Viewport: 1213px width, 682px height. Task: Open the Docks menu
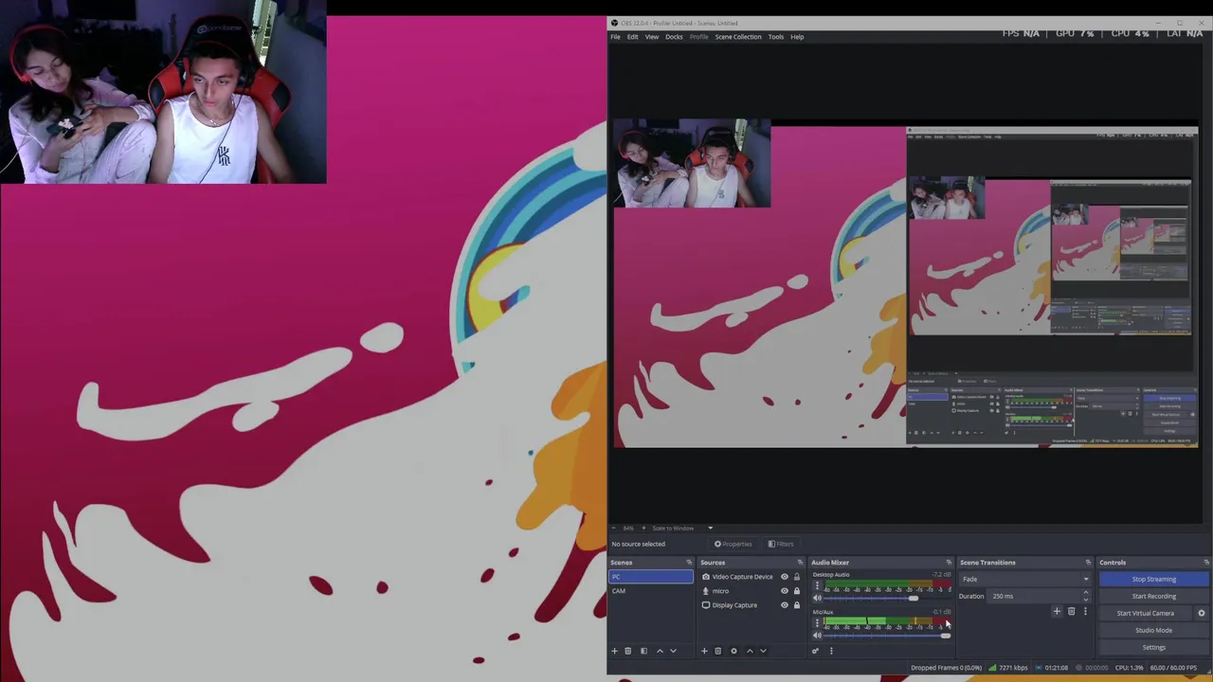(674, 37)
